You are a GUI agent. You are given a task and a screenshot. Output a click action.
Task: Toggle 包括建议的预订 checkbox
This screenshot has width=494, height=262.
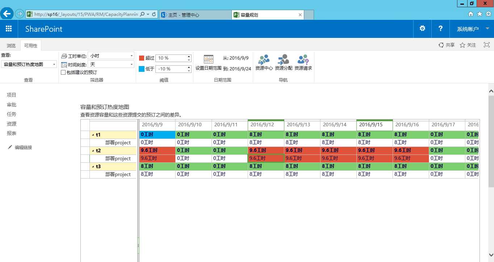pyautogui.click(x=63, y=72)
